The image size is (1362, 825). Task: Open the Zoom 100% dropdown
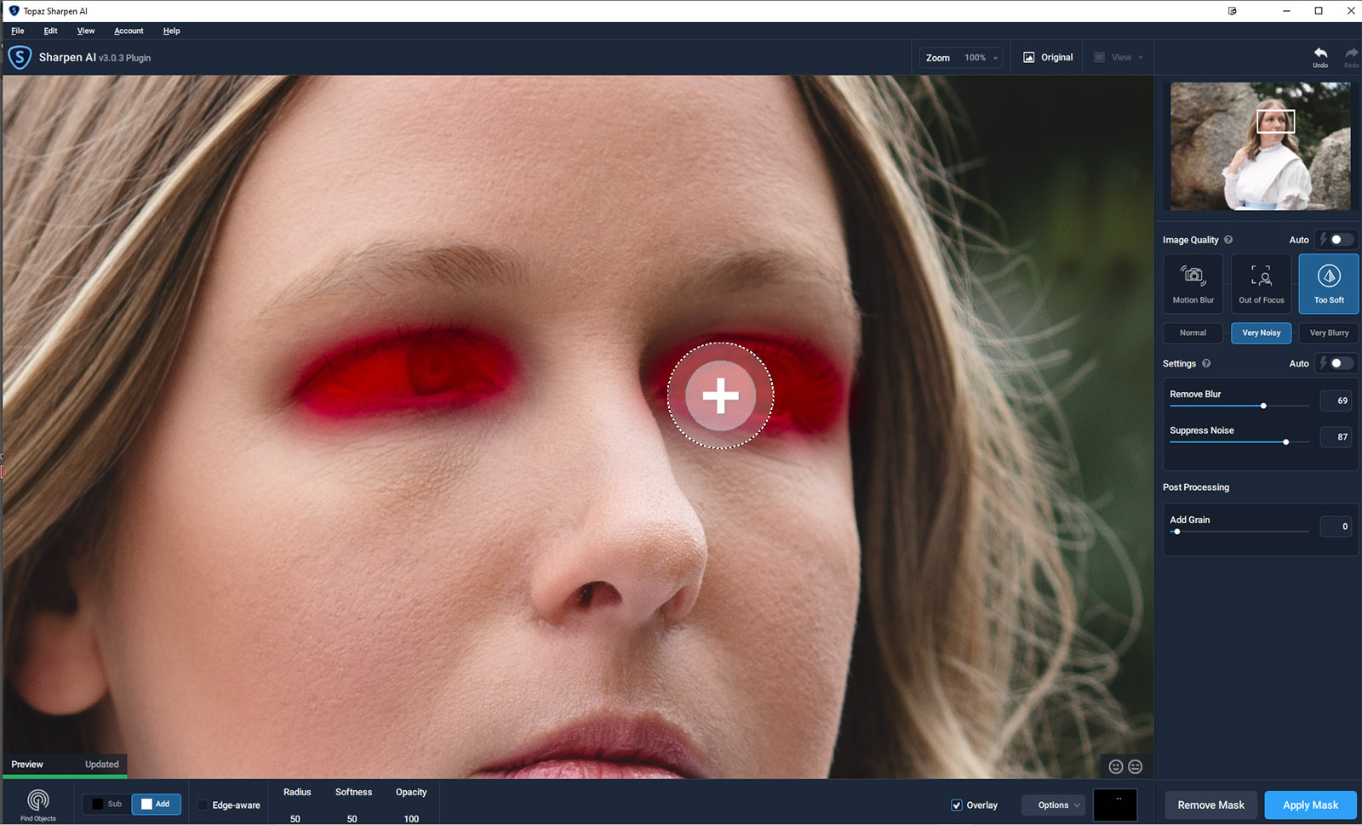tap(981, 58)
